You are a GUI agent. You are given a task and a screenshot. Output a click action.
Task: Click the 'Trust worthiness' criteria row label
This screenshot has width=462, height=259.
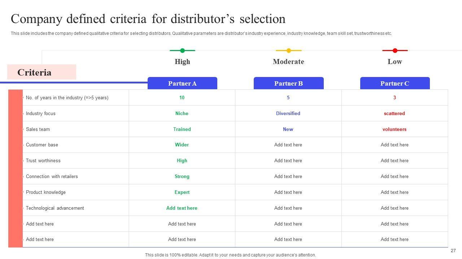43,160
